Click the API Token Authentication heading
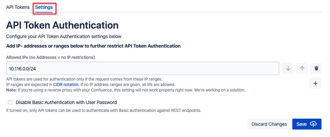330x137 pixels. click(62, 25)
